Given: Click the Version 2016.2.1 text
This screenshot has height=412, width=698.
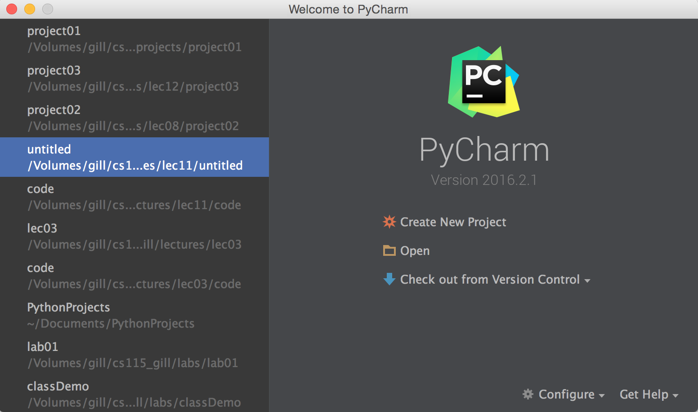Looking at the screenshot, I should (484, 180).
